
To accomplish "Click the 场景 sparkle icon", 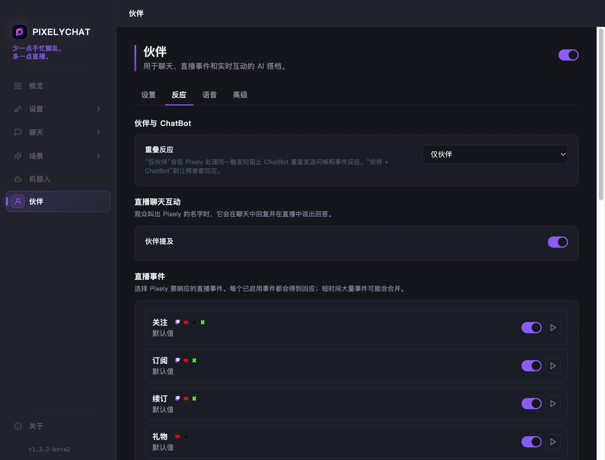I will tap(18, 156).
